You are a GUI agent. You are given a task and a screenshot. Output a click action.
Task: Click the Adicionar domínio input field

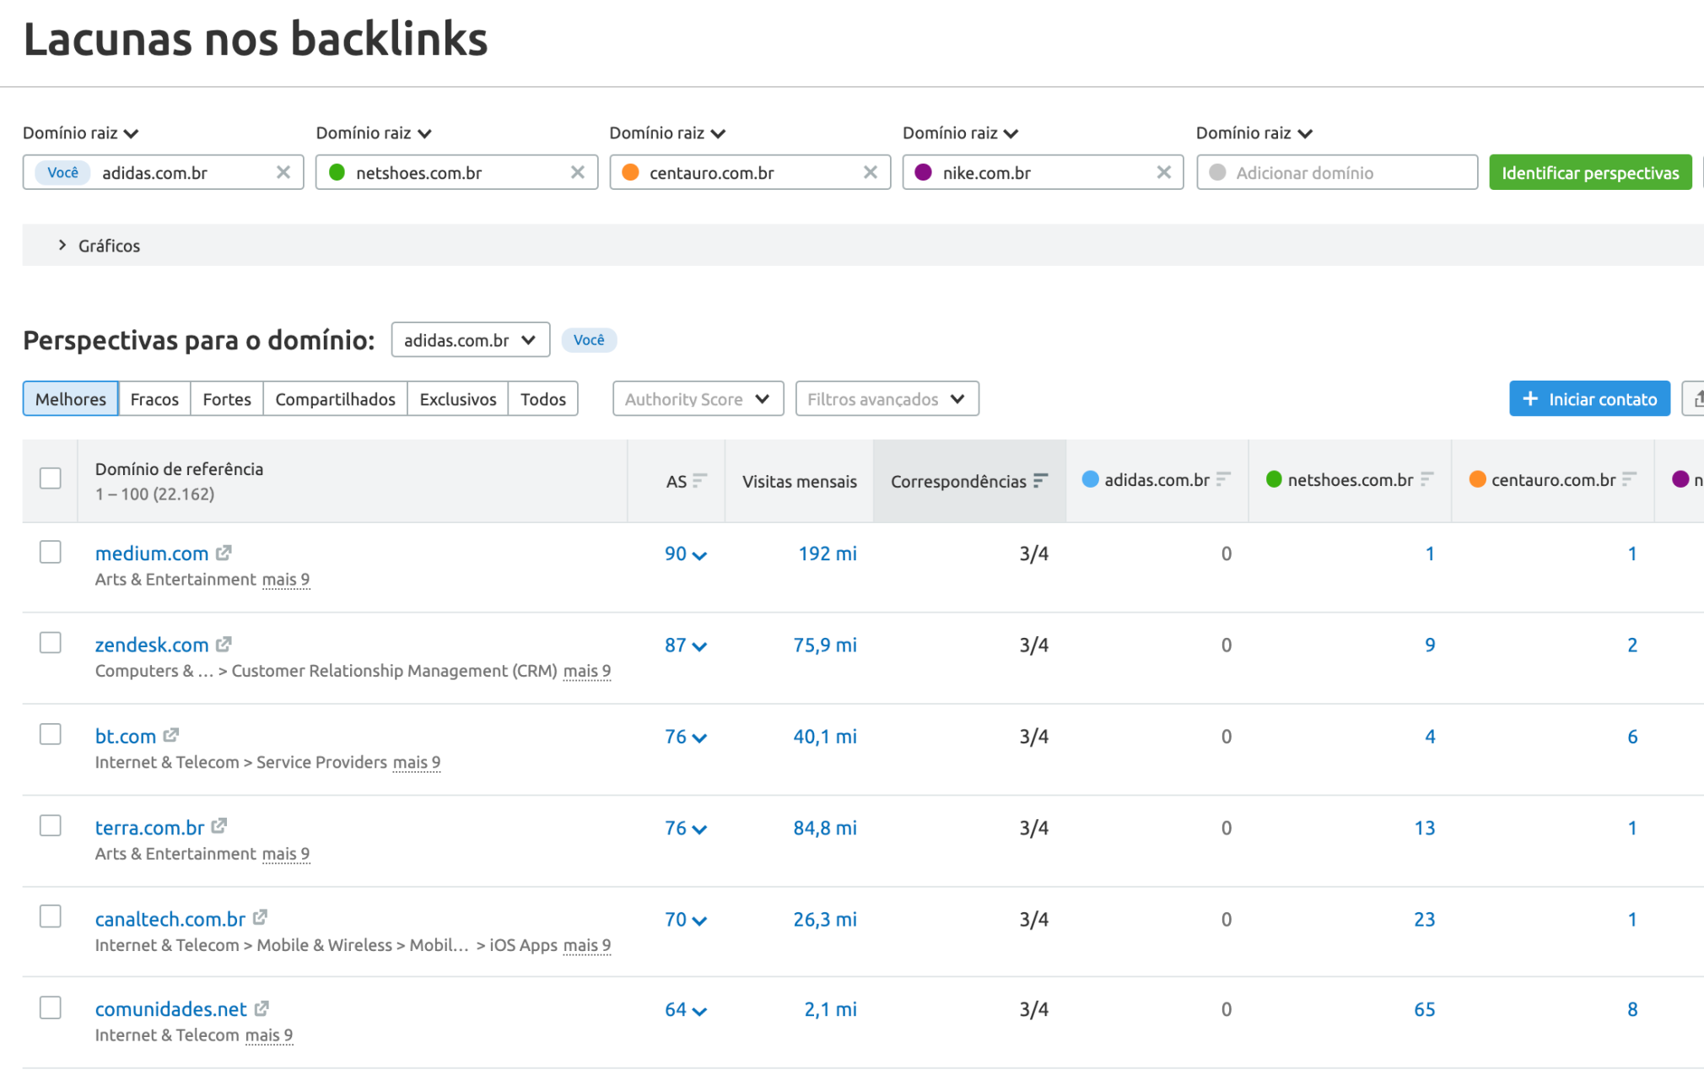(x=1337, y=172)
